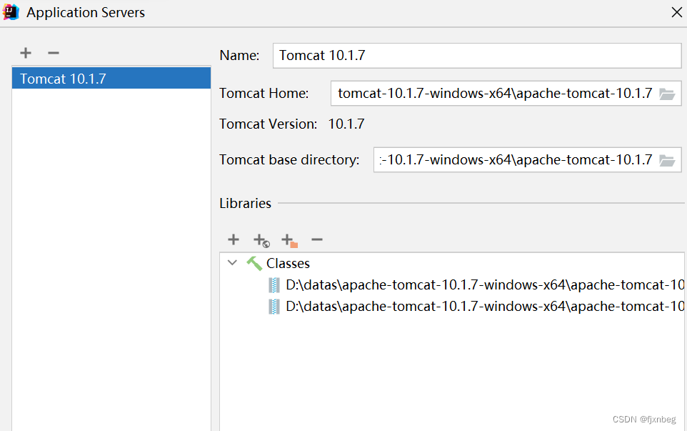Click the Classes hammer icon
Image resolution: width=687 pixels, height=431 pixels.
[x=254, y=263]
